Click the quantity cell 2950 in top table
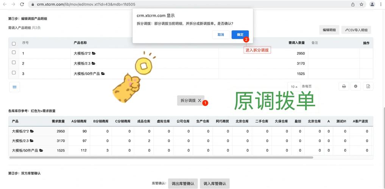Image resolution: width=385 pixels, height=189 pixels. 301,53
